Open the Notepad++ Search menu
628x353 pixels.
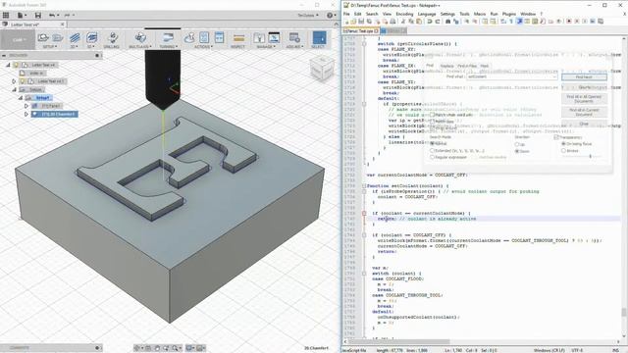pos(372,14)
